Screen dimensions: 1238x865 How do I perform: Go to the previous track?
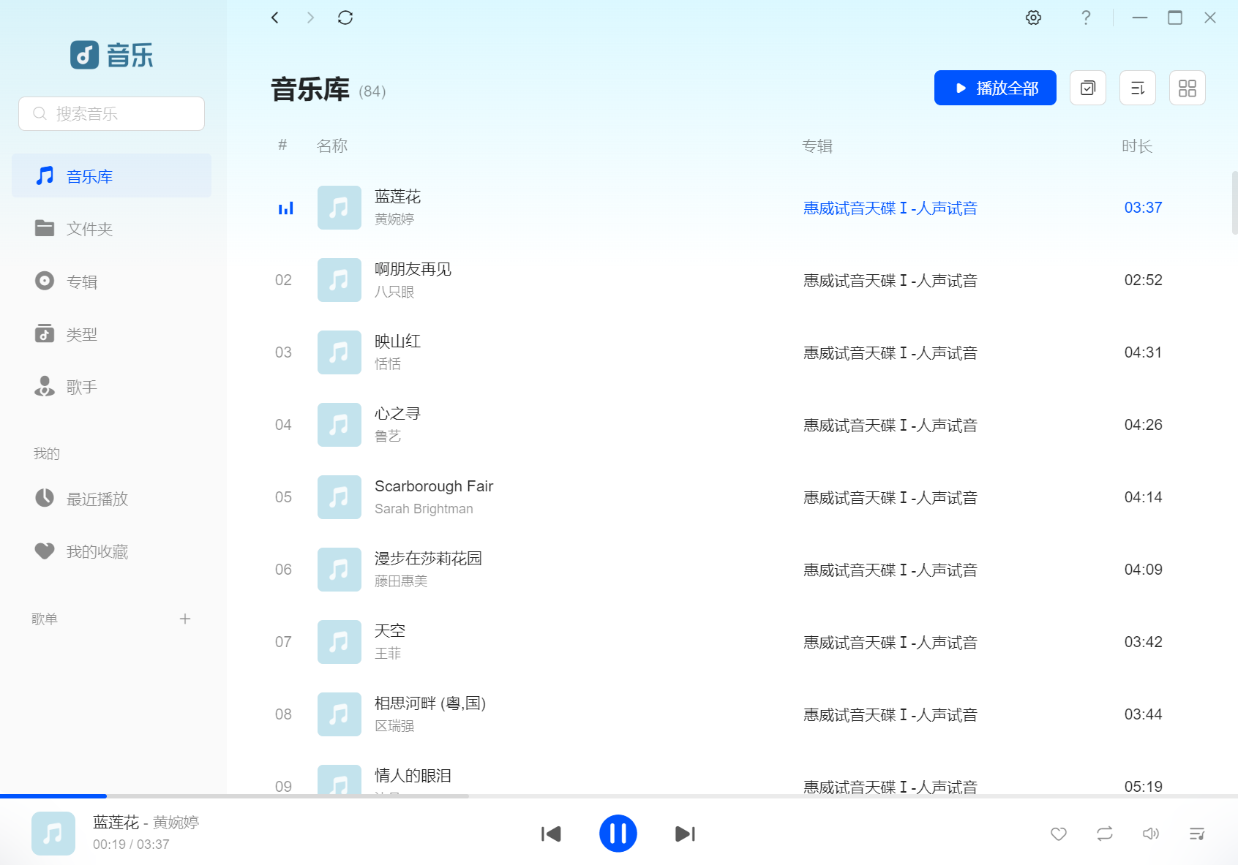tap(551, 834)
